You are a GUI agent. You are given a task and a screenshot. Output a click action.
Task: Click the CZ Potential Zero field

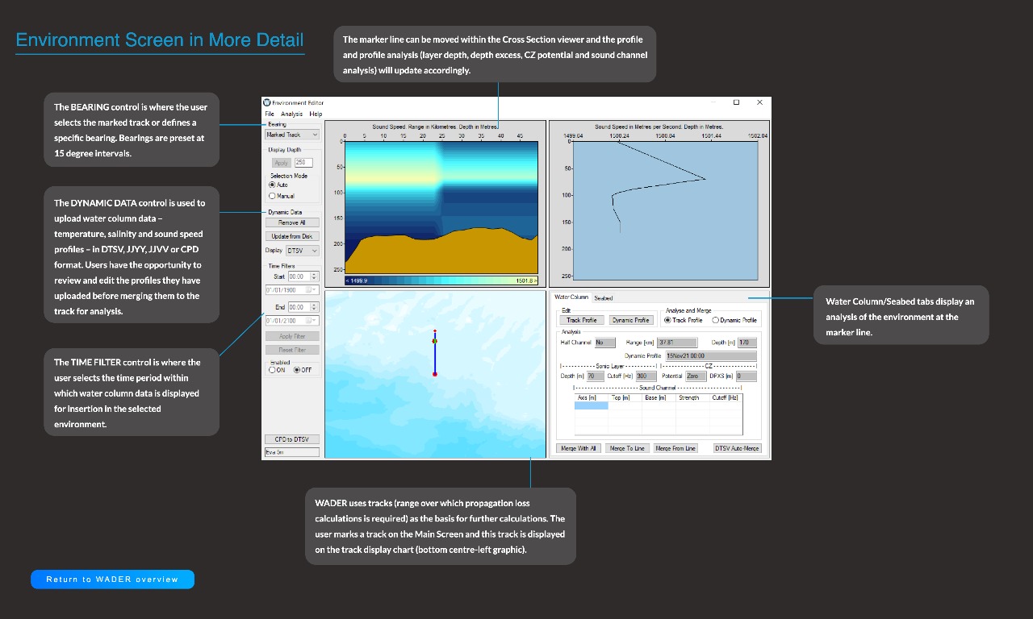pos(696,376)
